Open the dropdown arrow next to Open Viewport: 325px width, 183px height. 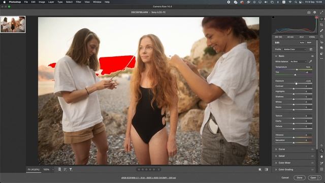click(319, 177)
